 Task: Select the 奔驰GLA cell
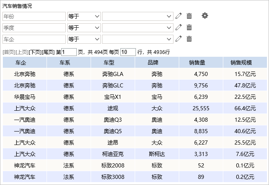pyautogui.click(x=113, y=74)
